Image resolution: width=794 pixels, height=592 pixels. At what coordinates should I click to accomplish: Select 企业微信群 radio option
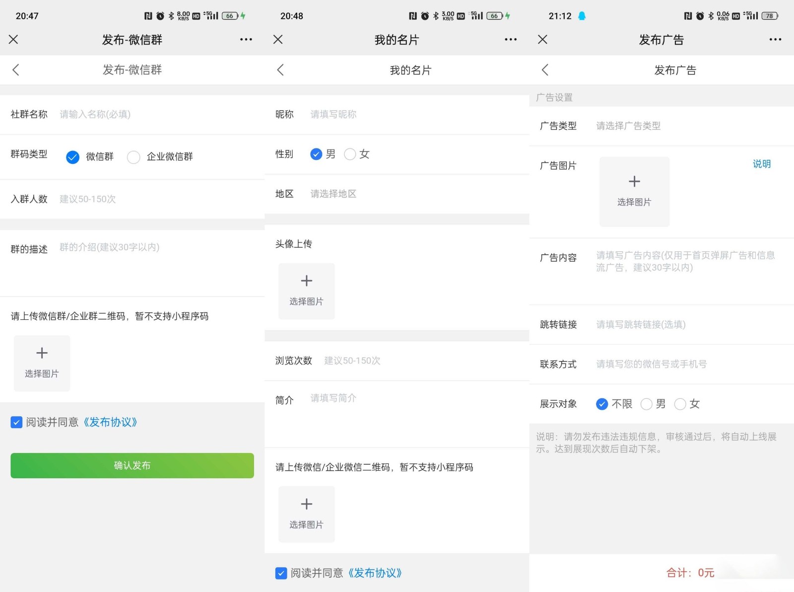click(x=133, y=157)
